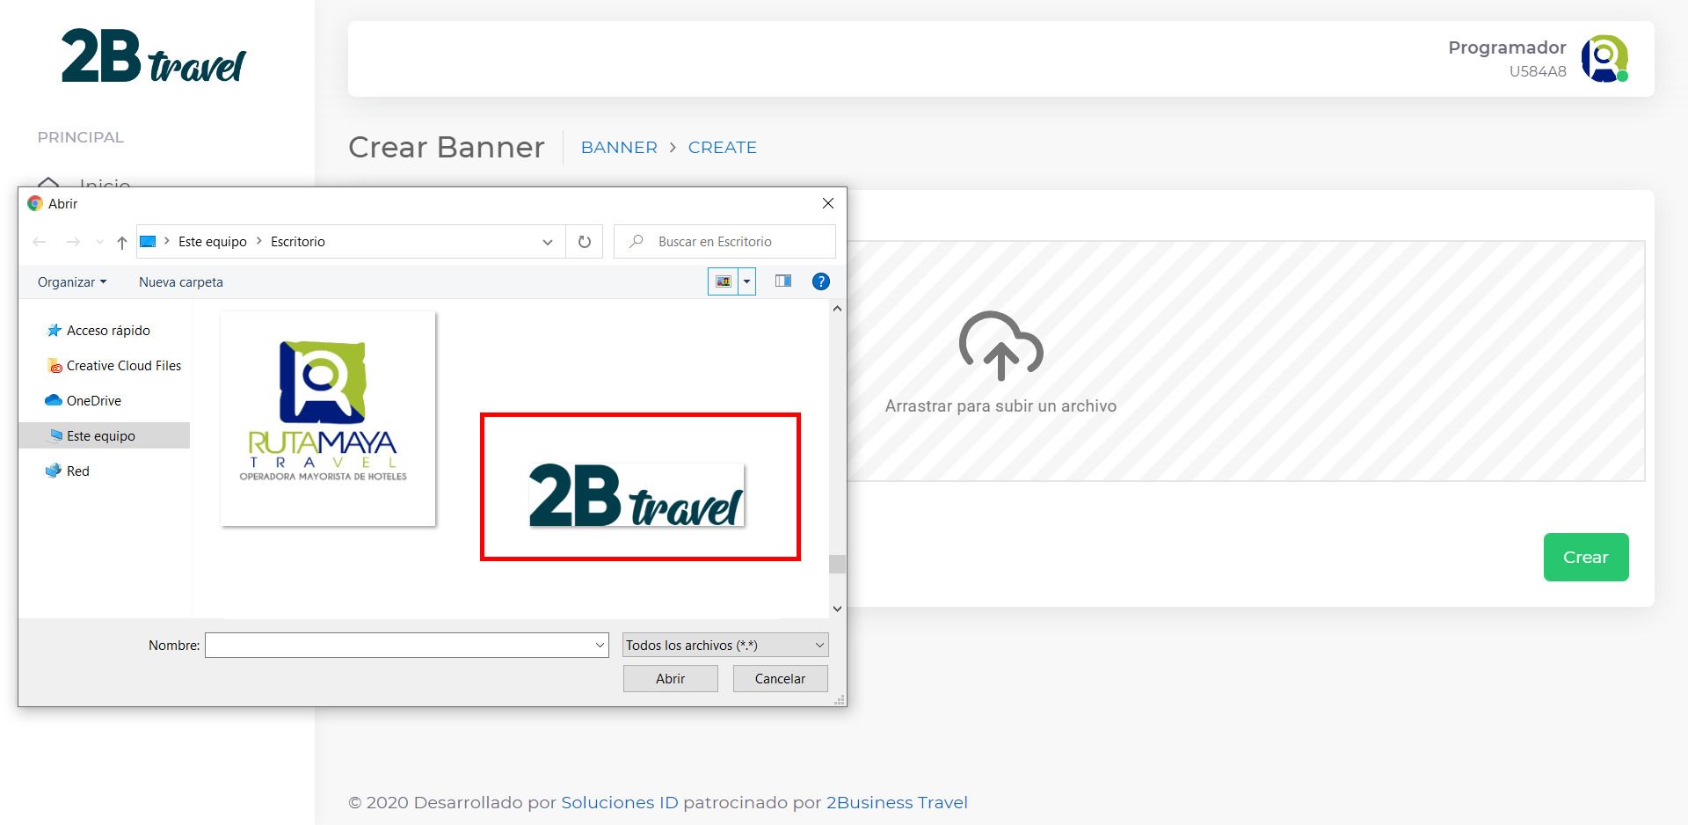1688x825 pixels.
Task: Click the Programador user name
Action: [x=1507, y=47]
